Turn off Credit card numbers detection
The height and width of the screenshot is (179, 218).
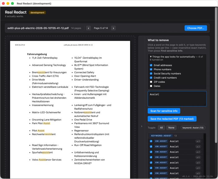(x=151, y=78)
